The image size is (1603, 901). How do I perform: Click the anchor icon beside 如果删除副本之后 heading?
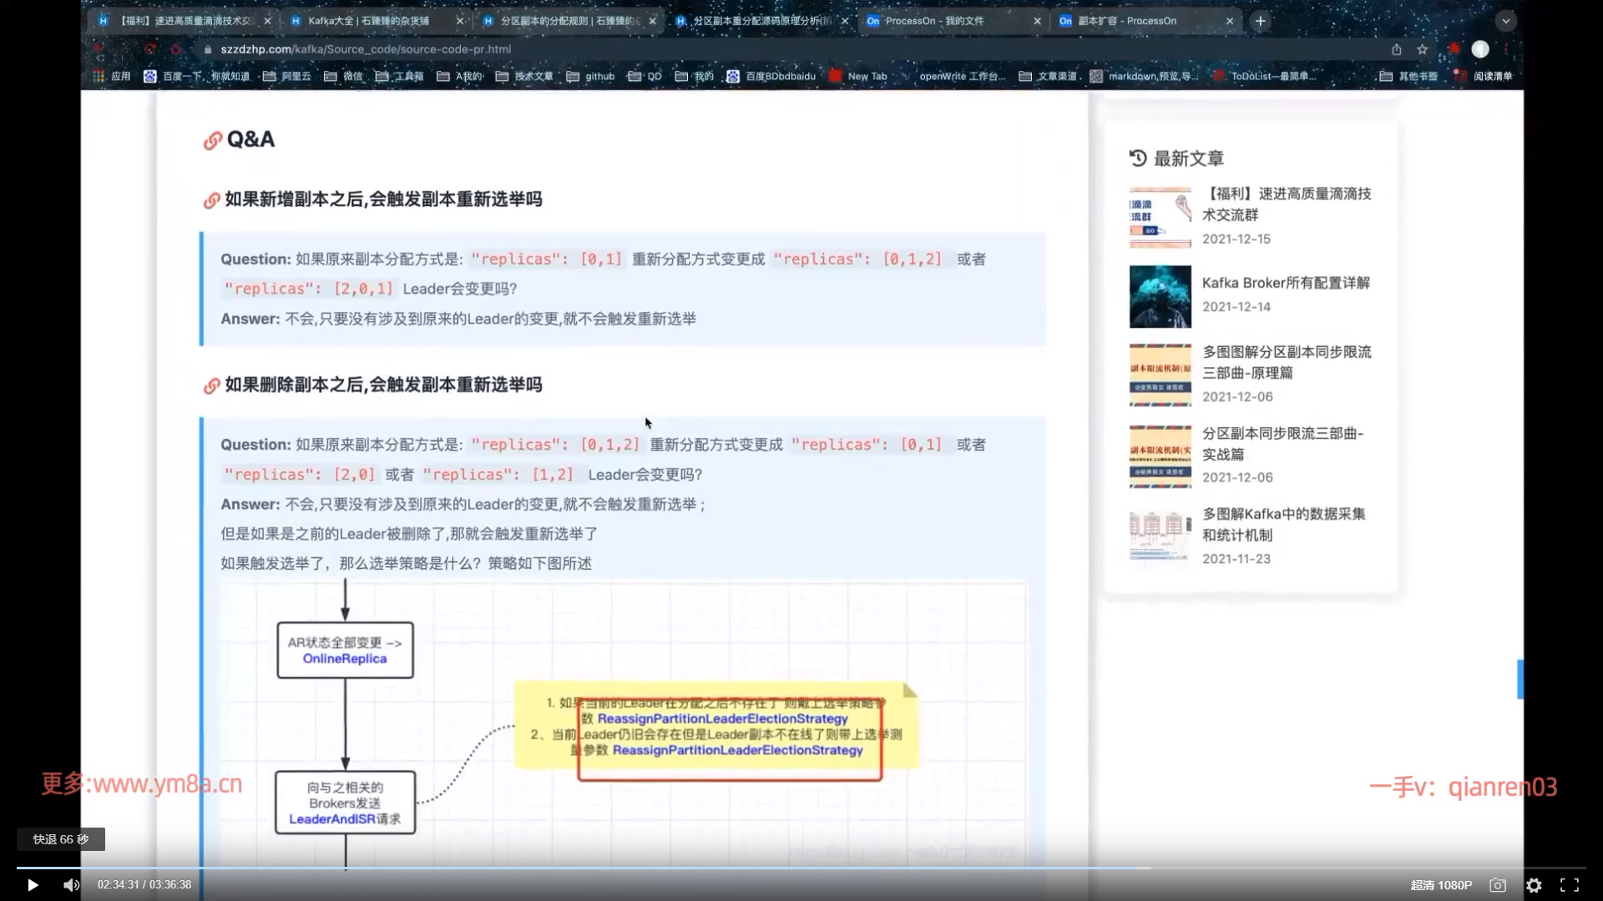point(211,386)
